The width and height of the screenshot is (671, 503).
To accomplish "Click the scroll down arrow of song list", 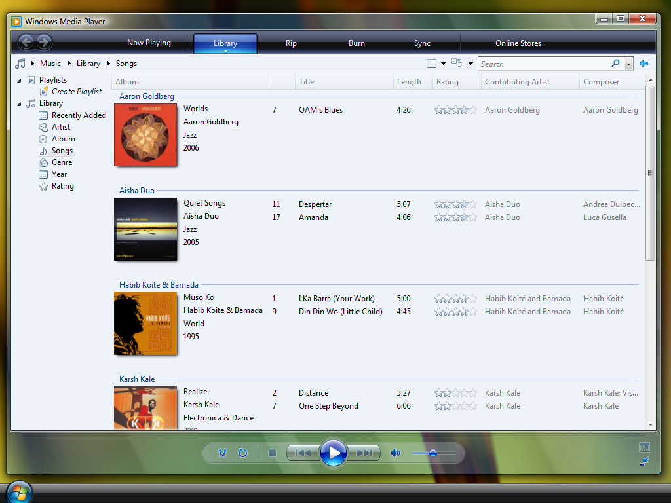I will tap(651, 424).
